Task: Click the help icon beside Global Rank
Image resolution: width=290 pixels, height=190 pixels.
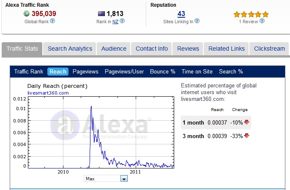Action: (52, 21)
